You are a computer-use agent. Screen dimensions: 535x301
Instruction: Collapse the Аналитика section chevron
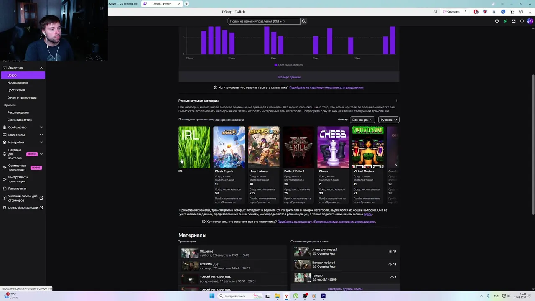point(41,68)
